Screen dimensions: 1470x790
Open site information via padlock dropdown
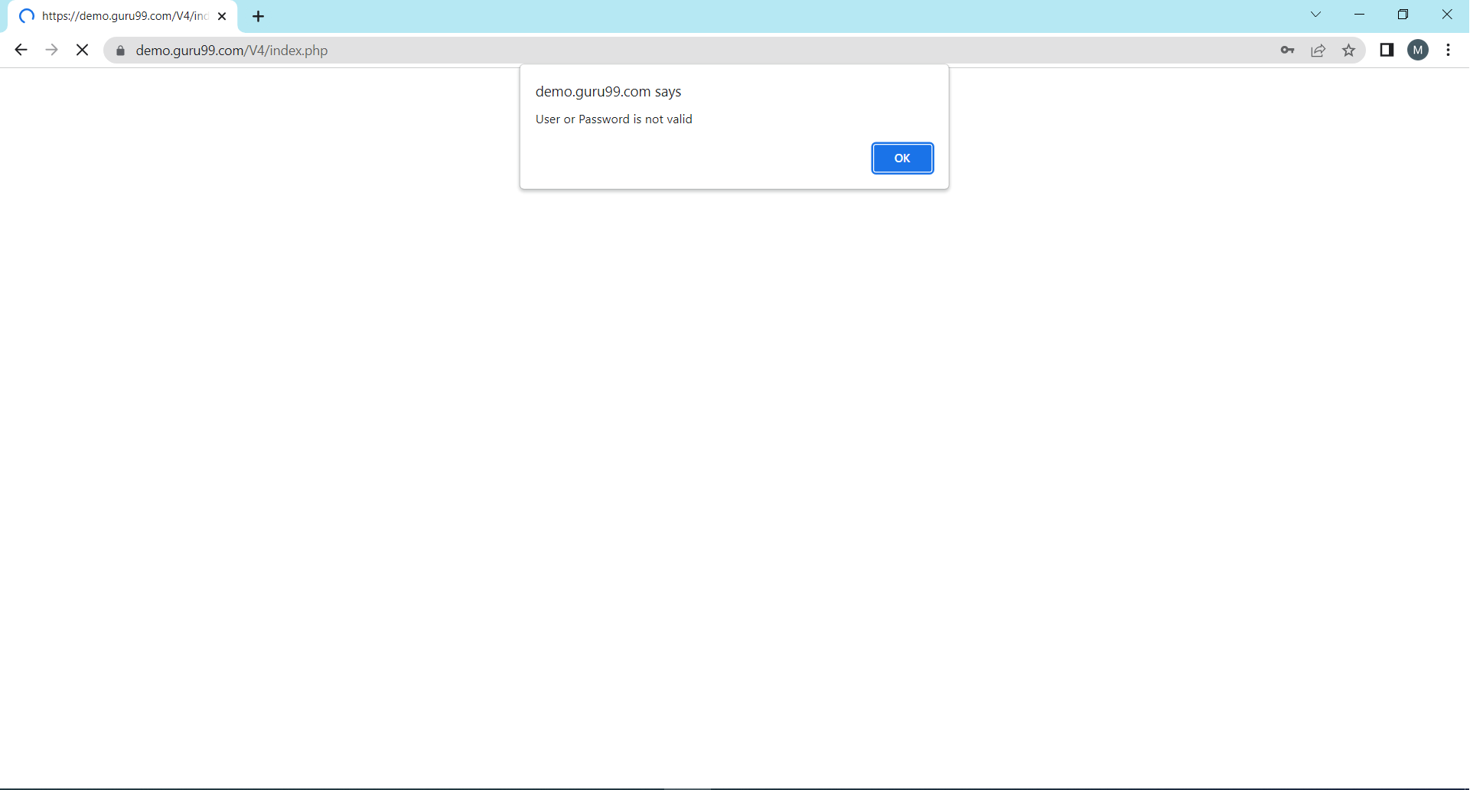[x=120, y=51]
